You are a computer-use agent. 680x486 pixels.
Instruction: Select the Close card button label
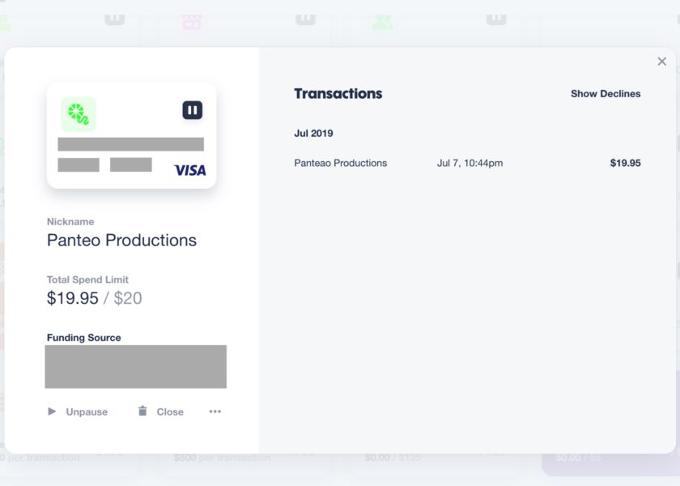170,411
